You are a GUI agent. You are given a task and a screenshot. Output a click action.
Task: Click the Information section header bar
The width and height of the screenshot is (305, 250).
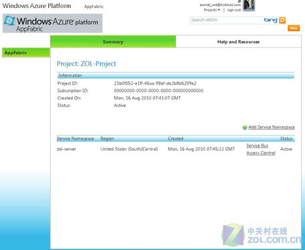[176, 75]
